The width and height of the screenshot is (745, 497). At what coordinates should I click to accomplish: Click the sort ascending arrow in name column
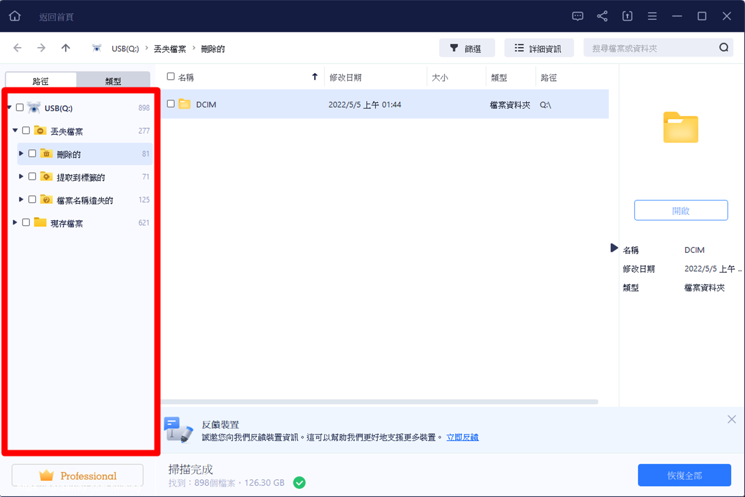[x=315, y=77]
